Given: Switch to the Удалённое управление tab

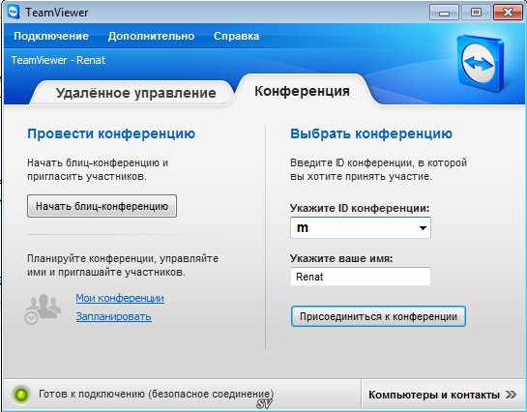Looking at the screenshot, I should [135, 93].
